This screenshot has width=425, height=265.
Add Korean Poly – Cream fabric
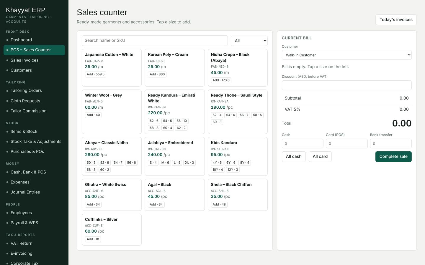coord(157,74)
